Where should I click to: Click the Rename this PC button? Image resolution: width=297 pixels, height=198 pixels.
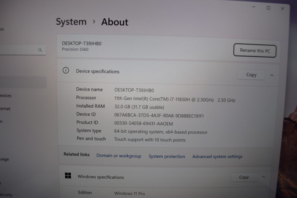click(255, 50)
